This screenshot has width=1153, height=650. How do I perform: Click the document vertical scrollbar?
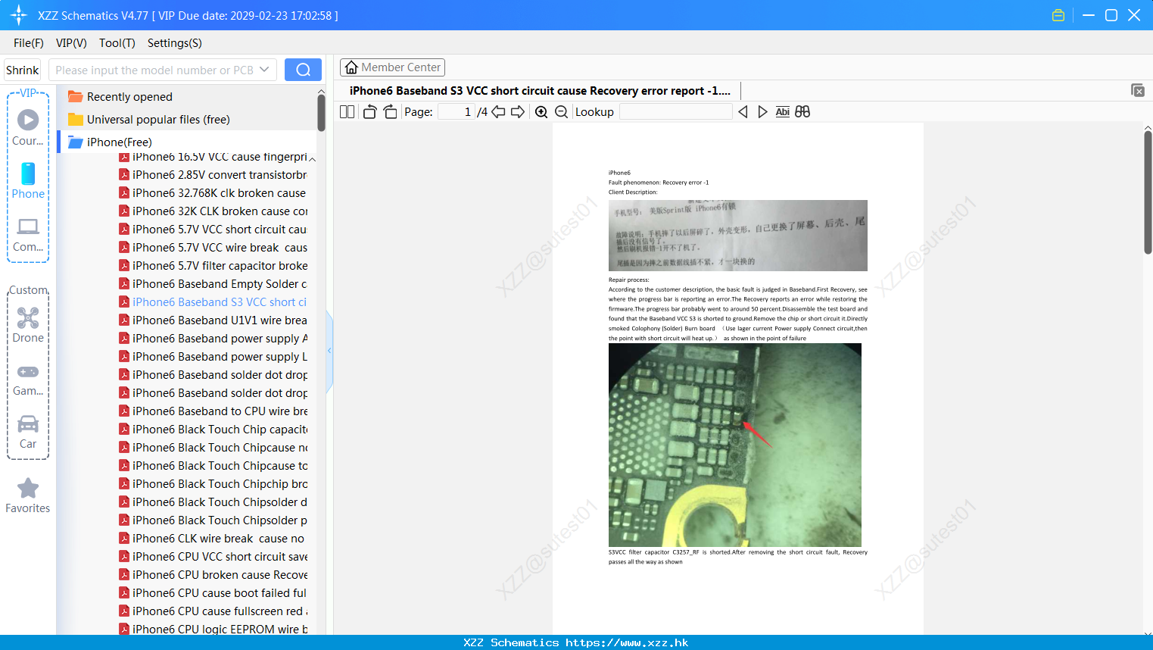pyautogui.click(x=1148, y=192)
